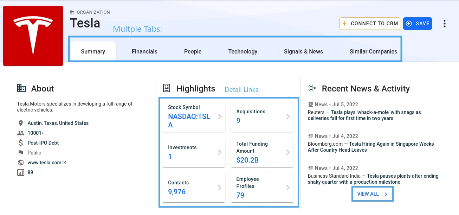Click the location pin icon beside Austin
459x215 pixels.
(21, 123)
